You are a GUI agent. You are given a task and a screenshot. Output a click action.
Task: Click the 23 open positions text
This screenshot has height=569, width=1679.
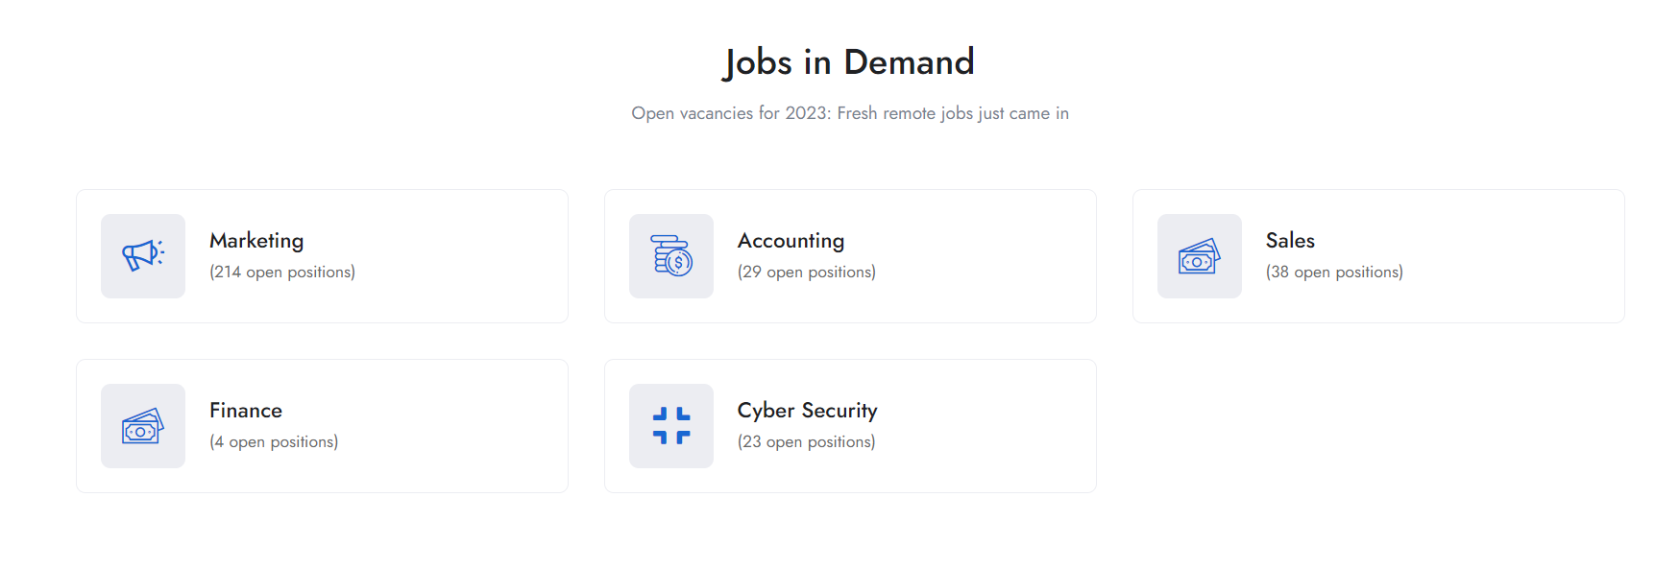coord(806,442)
